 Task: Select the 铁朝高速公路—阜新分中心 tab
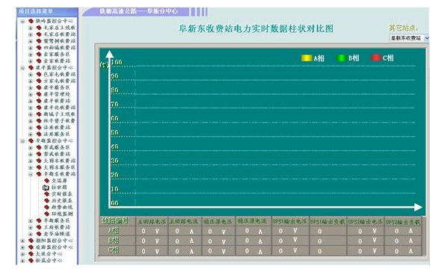click(x=139, y=11)
